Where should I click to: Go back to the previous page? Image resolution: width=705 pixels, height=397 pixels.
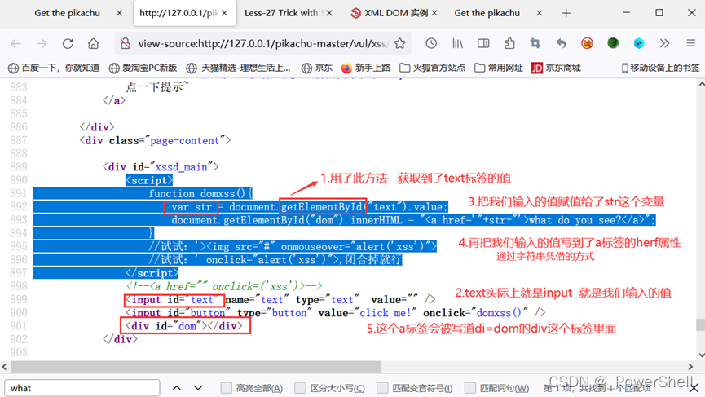click(x=15, y=43)
